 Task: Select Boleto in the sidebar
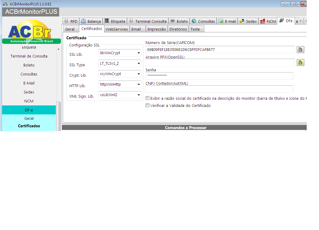pyautogui.click(x=29, y=65)
